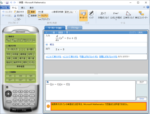The image size is (150, 114).
Task: Click Bksp key on calculator
Action: 14,110
